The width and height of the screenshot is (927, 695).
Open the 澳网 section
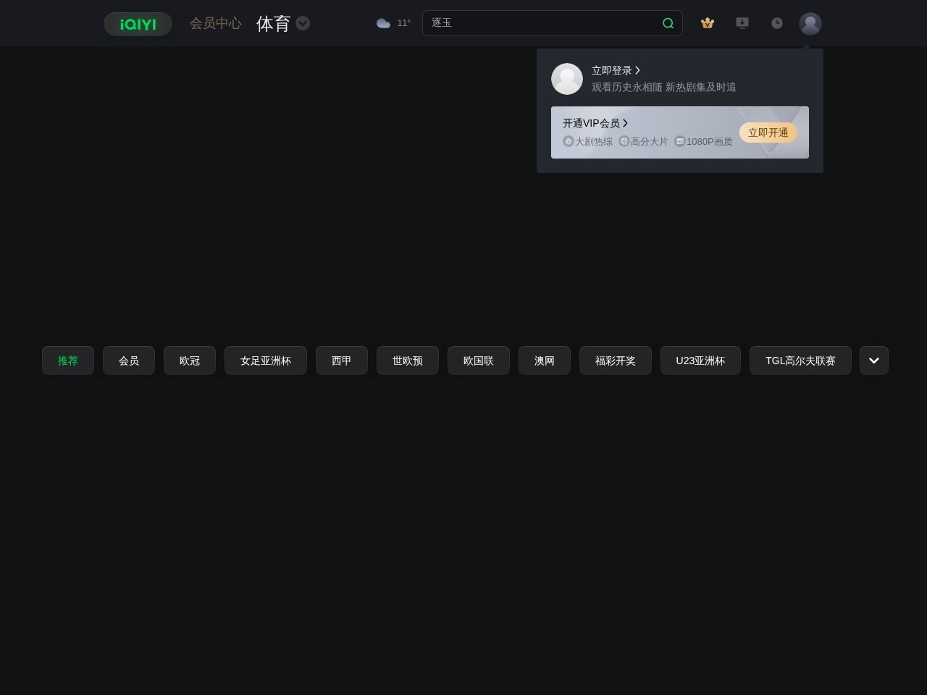click(x=544, y=360)
